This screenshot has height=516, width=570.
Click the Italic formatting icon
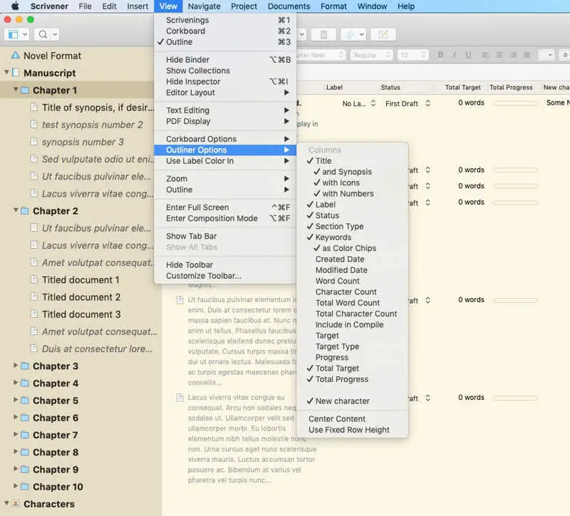coord(454,55)
